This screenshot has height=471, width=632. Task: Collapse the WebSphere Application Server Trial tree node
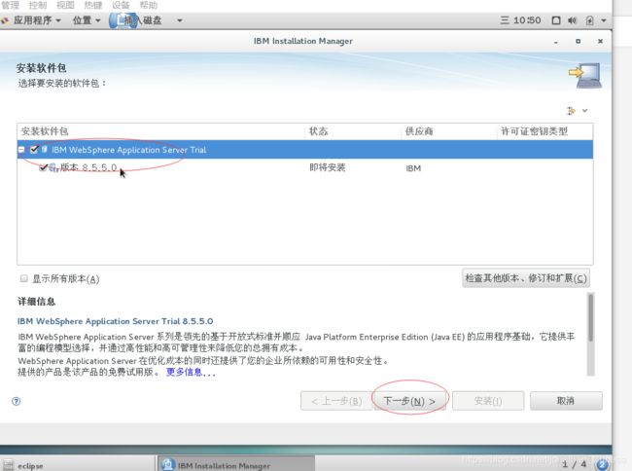pos(21,150)
